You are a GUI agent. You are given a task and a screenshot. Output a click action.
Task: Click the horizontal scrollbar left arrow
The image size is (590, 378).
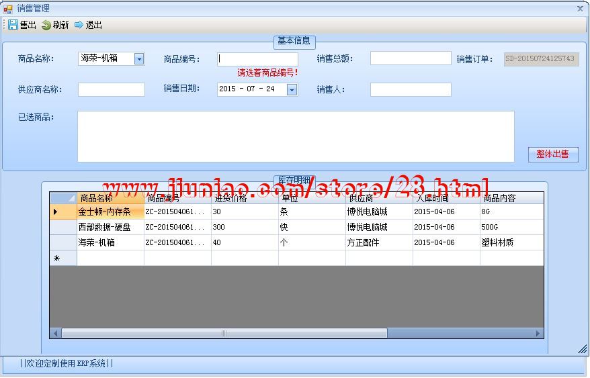coord(56,333)
